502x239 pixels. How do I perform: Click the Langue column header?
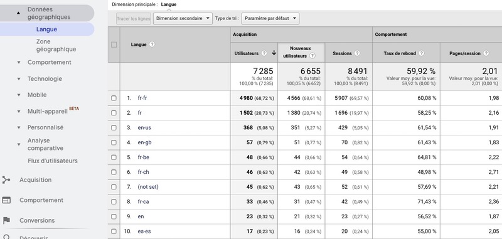139,45
